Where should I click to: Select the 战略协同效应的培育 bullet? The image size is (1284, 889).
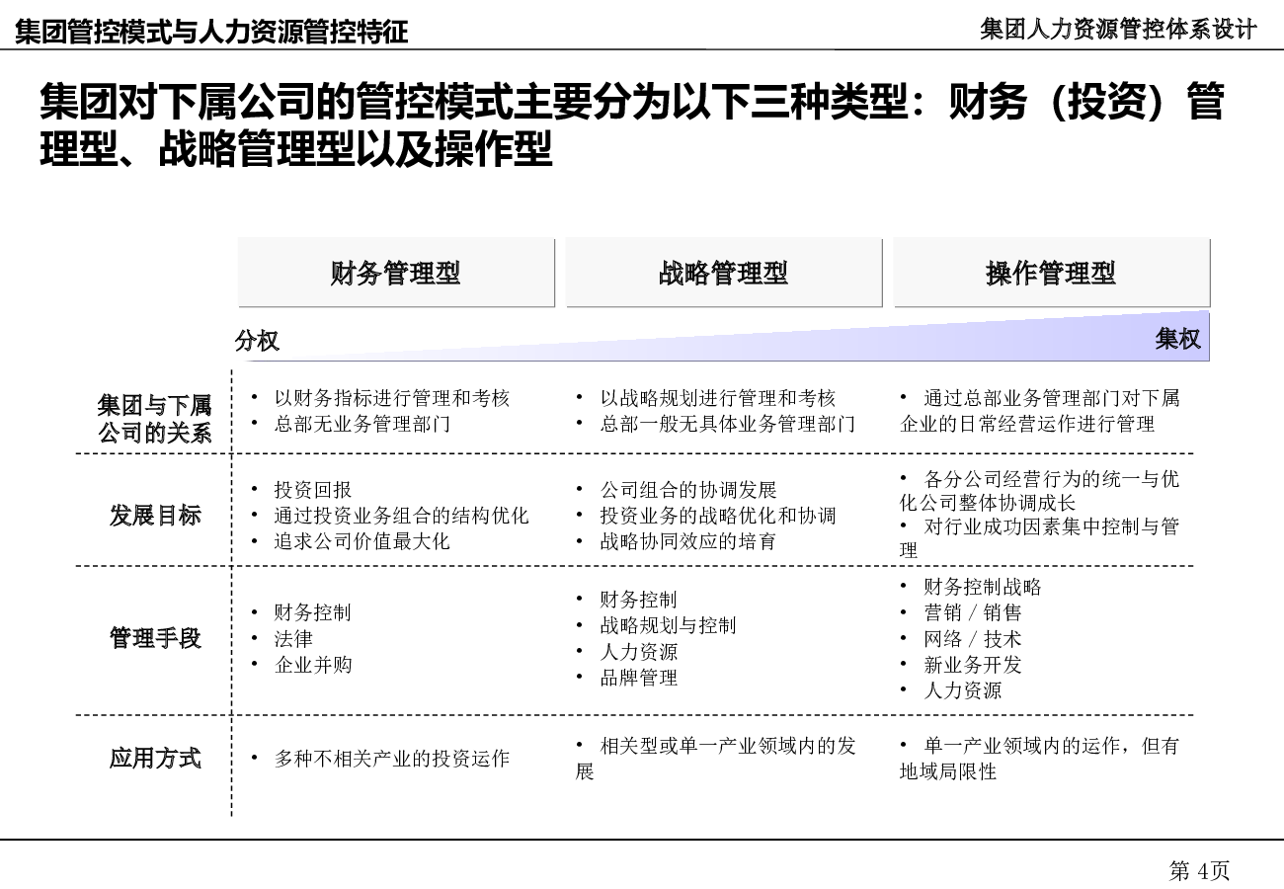coord(687,541)
